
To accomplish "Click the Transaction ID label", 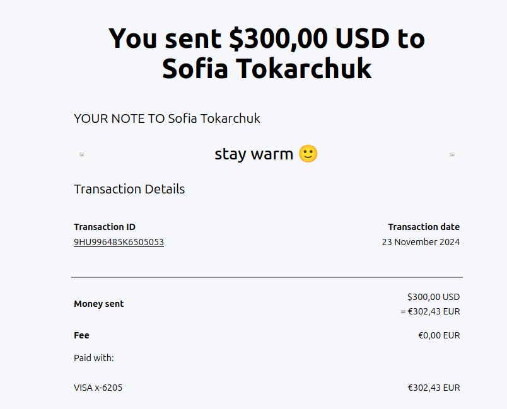I will 105,227.
